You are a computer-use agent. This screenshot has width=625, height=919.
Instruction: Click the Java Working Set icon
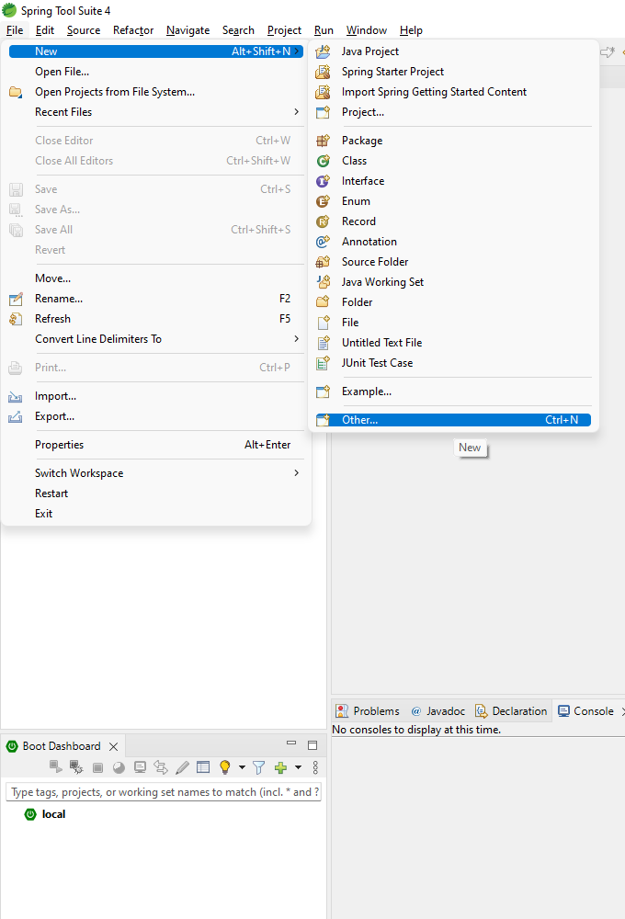coord(323,282)
